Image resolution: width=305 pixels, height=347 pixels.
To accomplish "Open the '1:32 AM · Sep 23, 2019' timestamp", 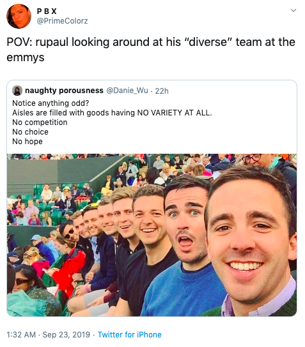I will pos(49,335).
